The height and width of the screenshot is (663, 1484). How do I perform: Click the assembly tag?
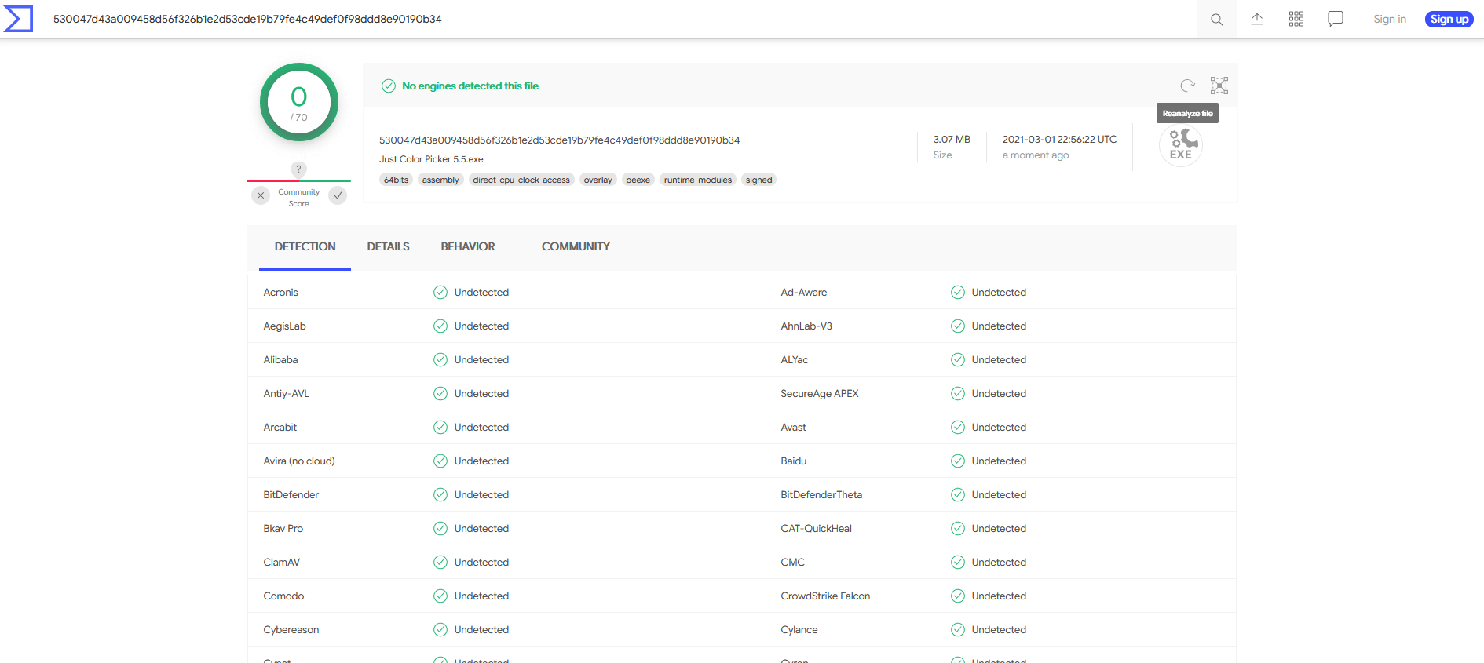(x=440, y=180)
